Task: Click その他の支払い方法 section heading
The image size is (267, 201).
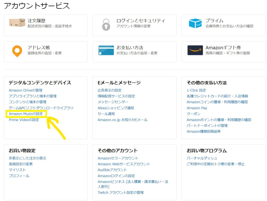Action: [207, 83]
